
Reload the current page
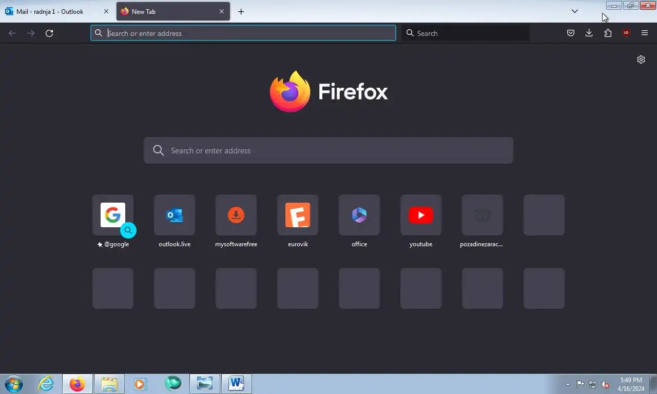tap(49, 33)
